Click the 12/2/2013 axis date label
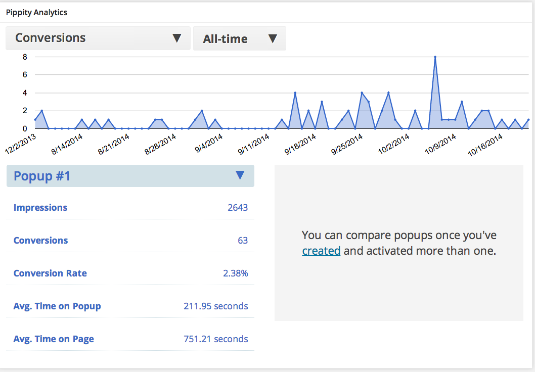 (20, 145)
